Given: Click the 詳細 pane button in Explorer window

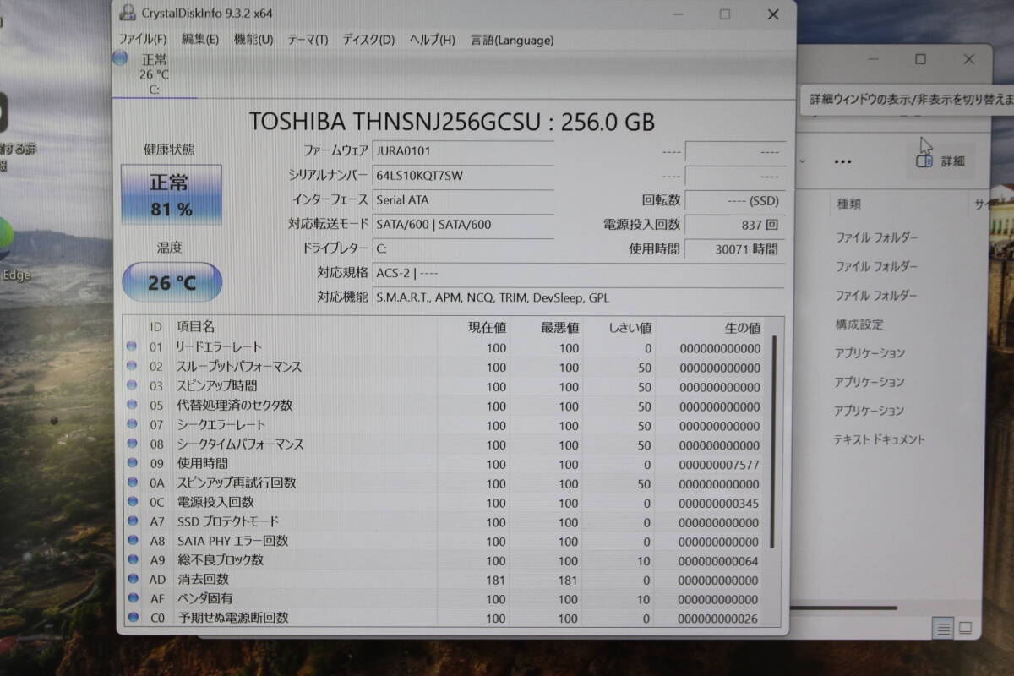Looking at the screenshot, I should pos(940,161).
